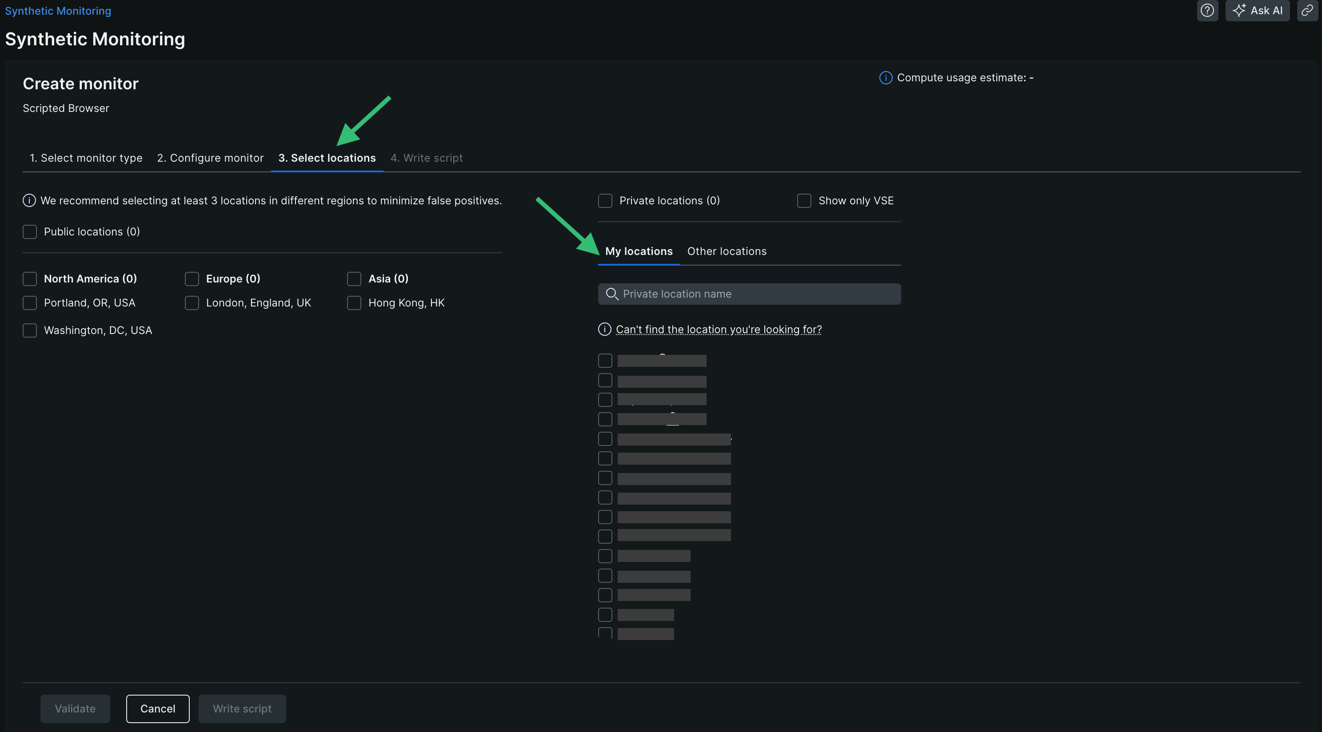Screen dimensions: 1322x732
Task: Return to the Select monitor type step
Action: click(x=86, y=158)
